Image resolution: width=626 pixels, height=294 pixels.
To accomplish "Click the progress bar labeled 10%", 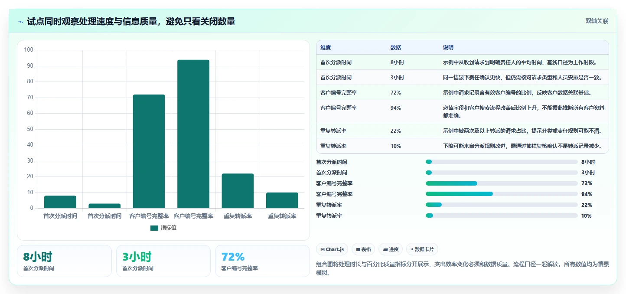I will tap(502, 216).
